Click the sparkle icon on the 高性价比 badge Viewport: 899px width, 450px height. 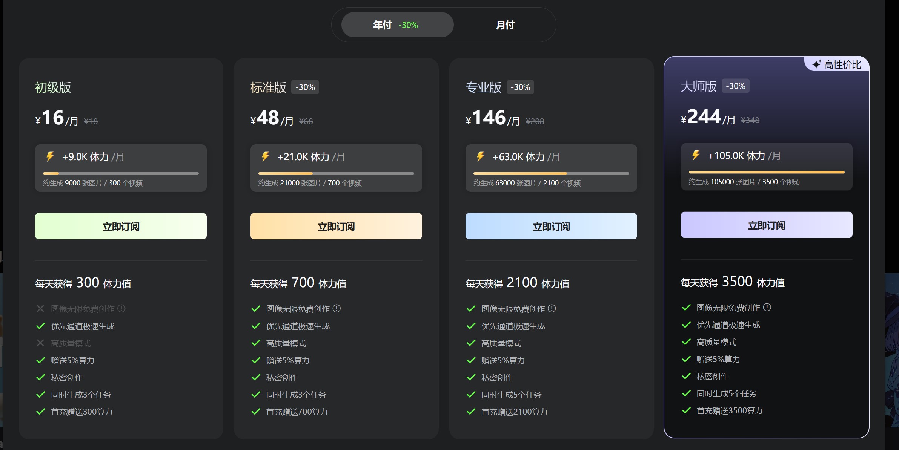(816, 64)
